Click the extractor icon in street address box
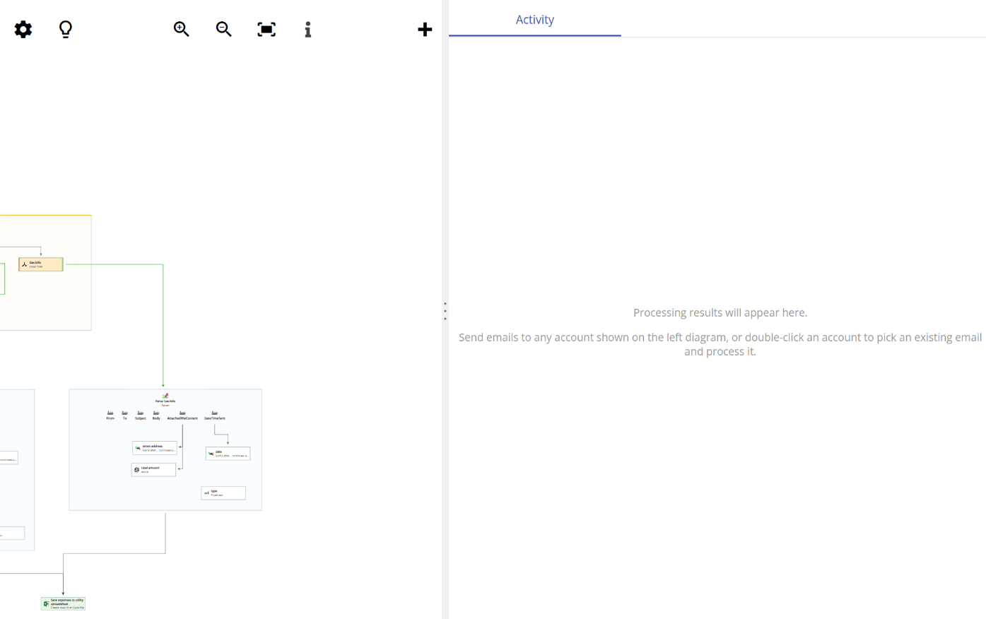 coord(137,447)
